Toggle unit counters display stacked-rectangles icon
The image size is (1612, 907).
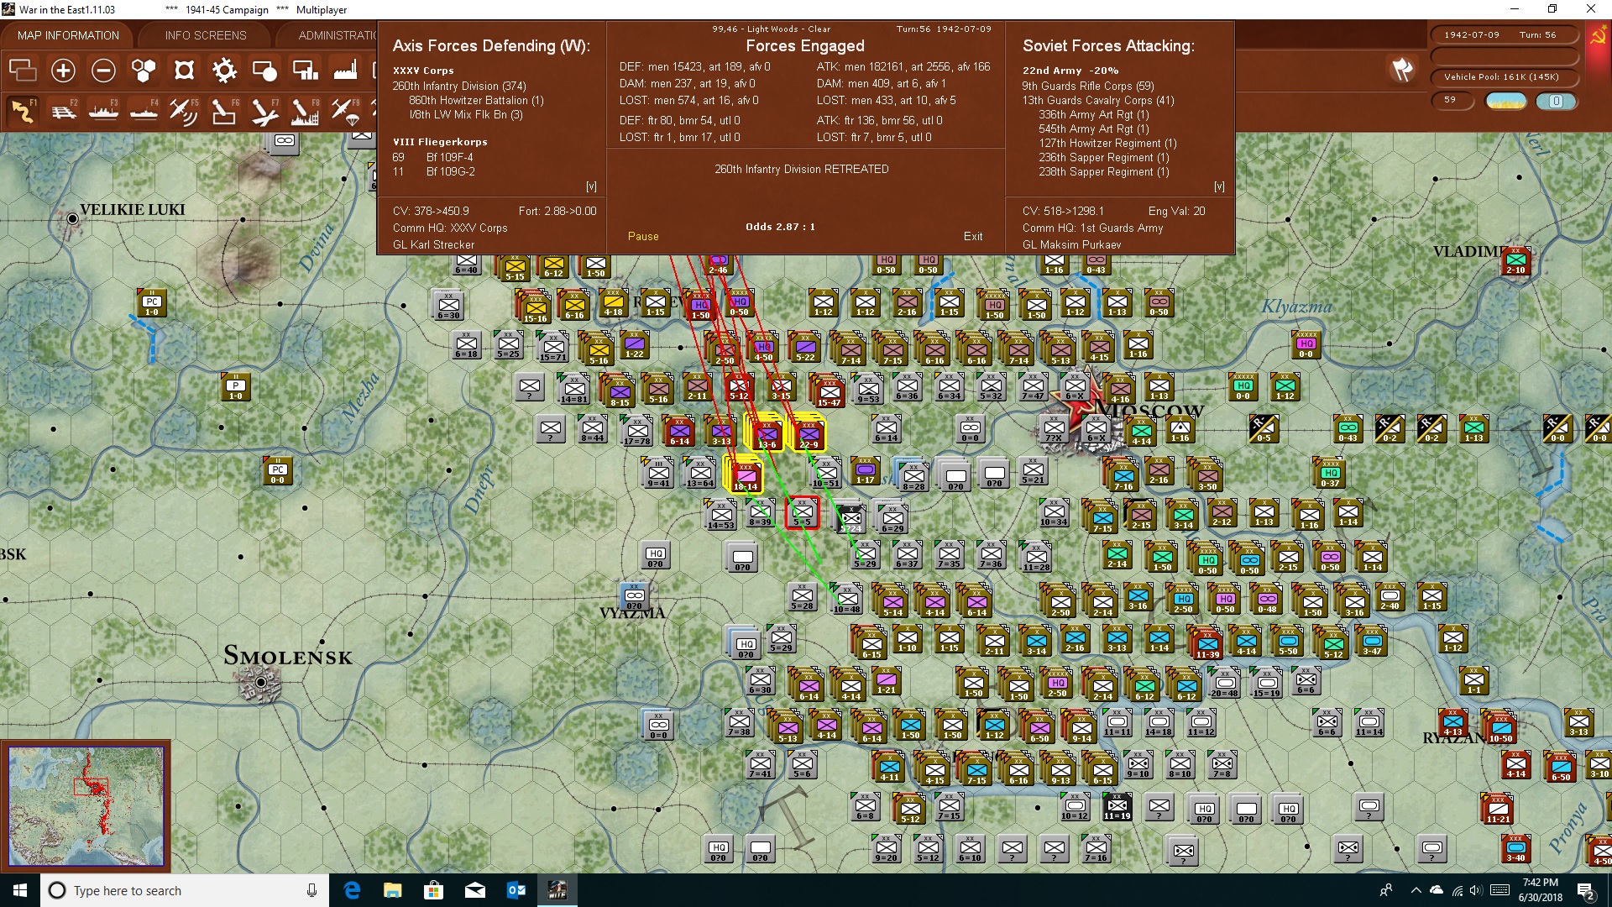23,71
